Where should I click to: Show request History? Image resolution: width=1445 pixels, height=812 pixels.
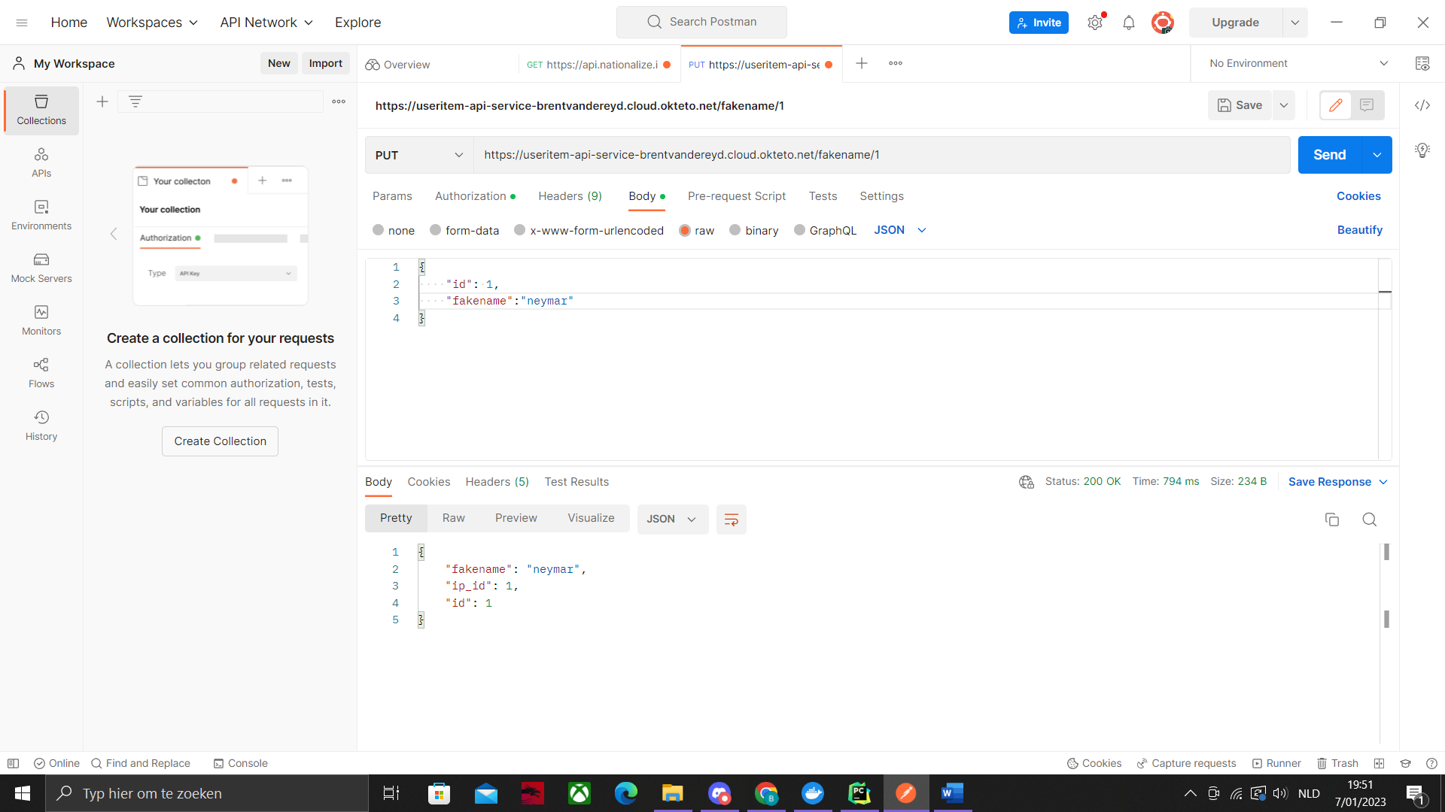(41, 425)
